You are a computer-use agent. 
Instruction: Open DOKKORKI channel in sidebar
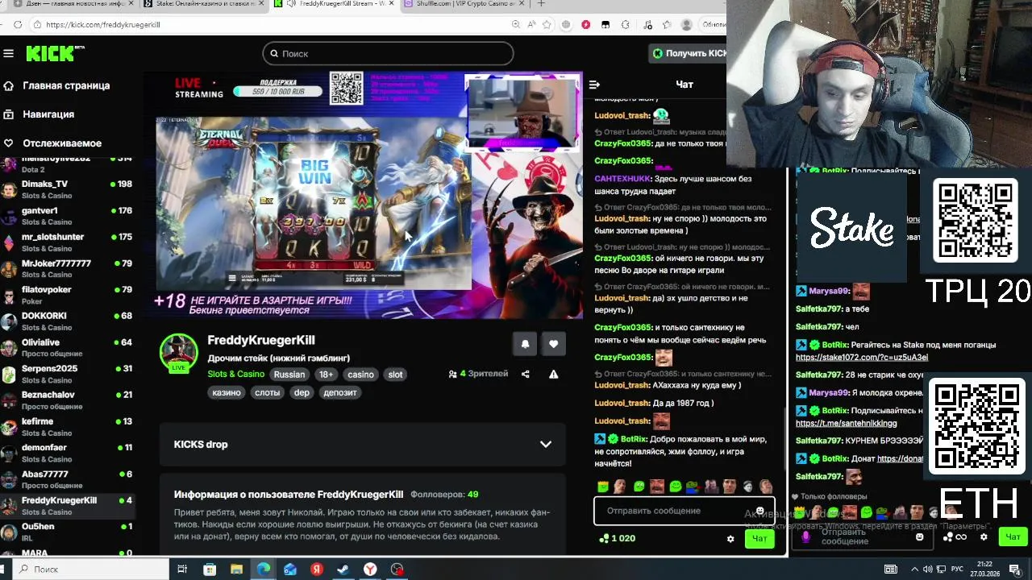coord(68,321)
